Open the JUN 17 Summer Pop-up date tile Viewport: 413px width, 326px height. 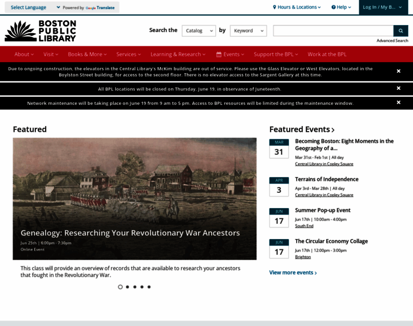pyautogui.click(x=279, y=218)
